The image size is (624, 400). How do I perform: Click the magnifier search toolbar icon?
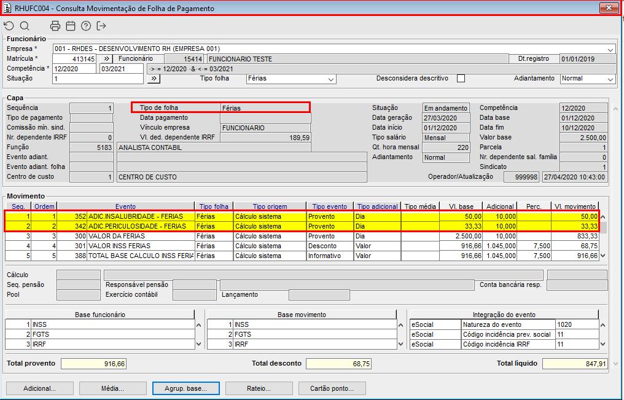click(25, 26)
